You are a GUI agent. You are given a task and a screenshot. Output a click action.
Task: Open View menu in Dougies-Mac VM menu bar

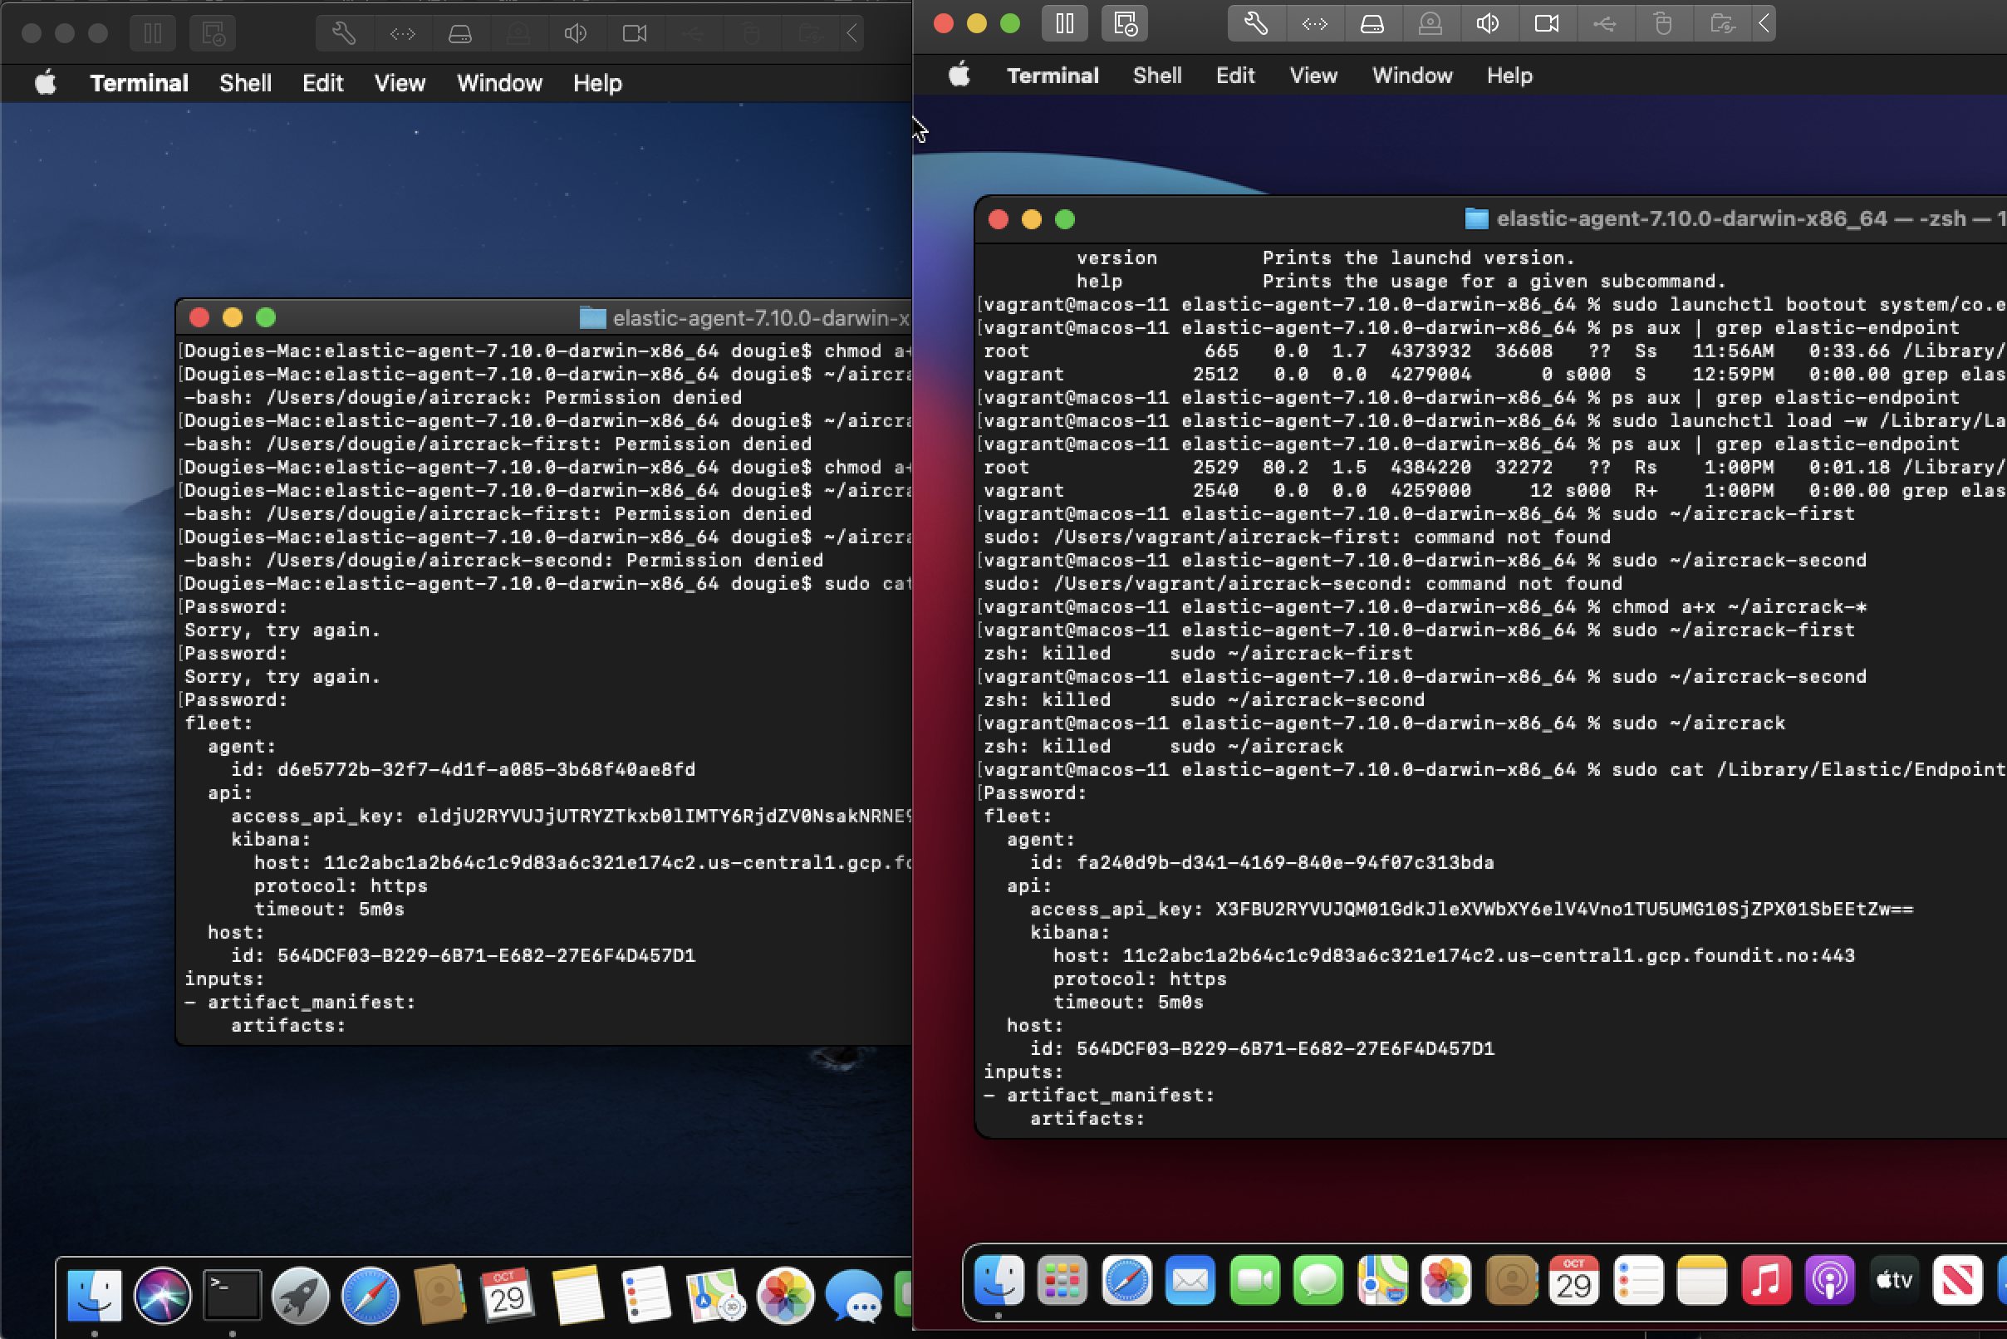click(399, 83)
